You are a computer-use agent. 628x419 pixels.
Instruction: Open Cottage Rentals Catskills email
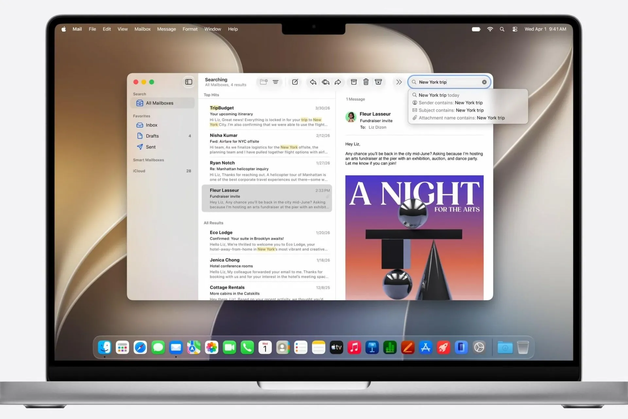(x=267, y=293)
